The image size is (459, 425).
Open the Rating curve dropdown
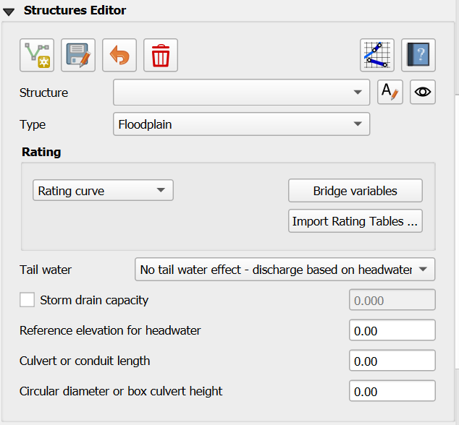pyautogui.click(x=103, y=191)
